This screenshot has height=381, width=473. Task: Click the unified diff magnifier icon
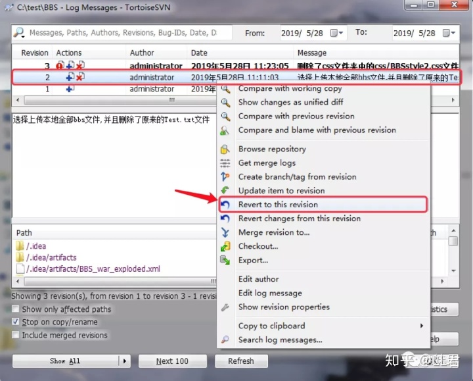(x=225, y=103)
